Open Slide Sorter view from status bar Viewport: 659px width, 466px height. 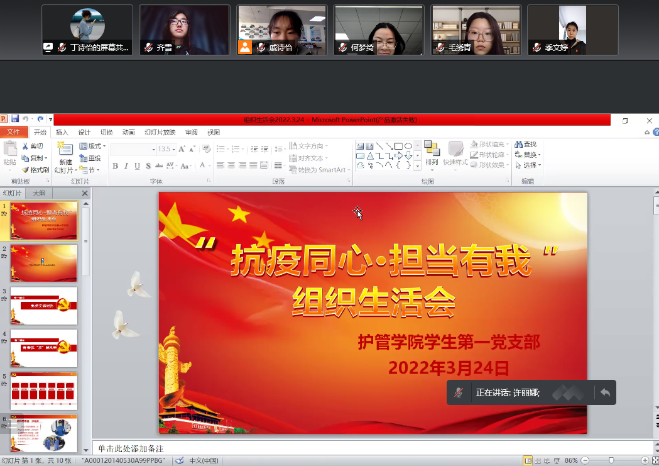click(538, 461)
